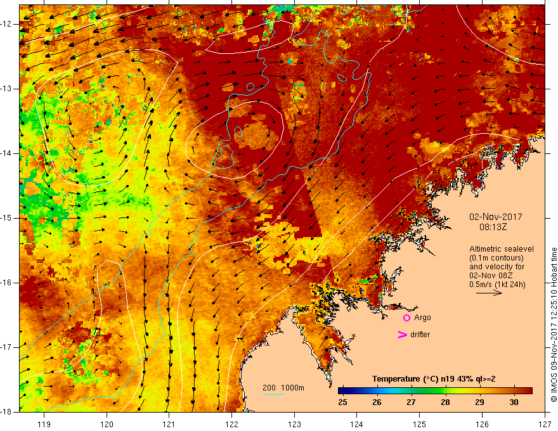Click the 'Altimetric sealevel' caption line
The image size is (558, 431).
502,249
